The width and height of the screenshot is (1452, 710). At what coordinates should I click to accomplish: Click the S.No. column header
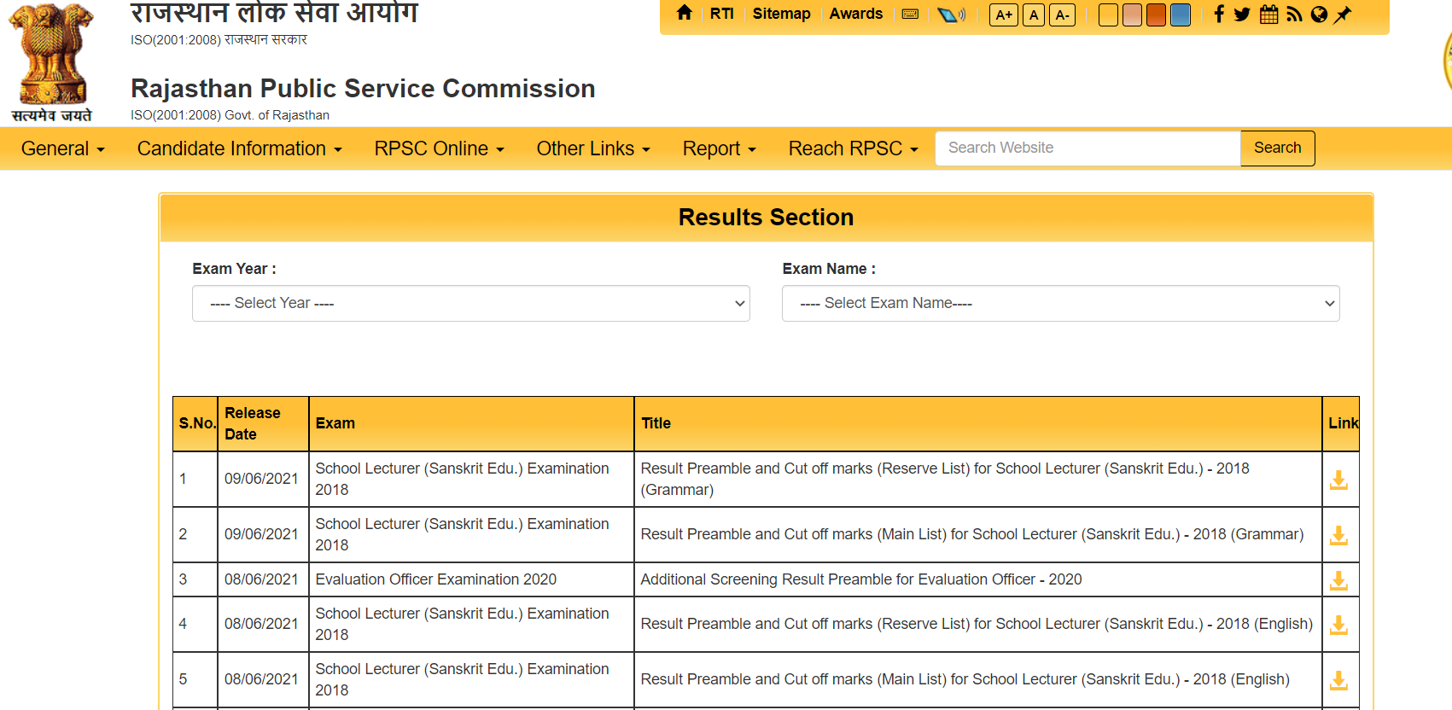pos(197,423)
